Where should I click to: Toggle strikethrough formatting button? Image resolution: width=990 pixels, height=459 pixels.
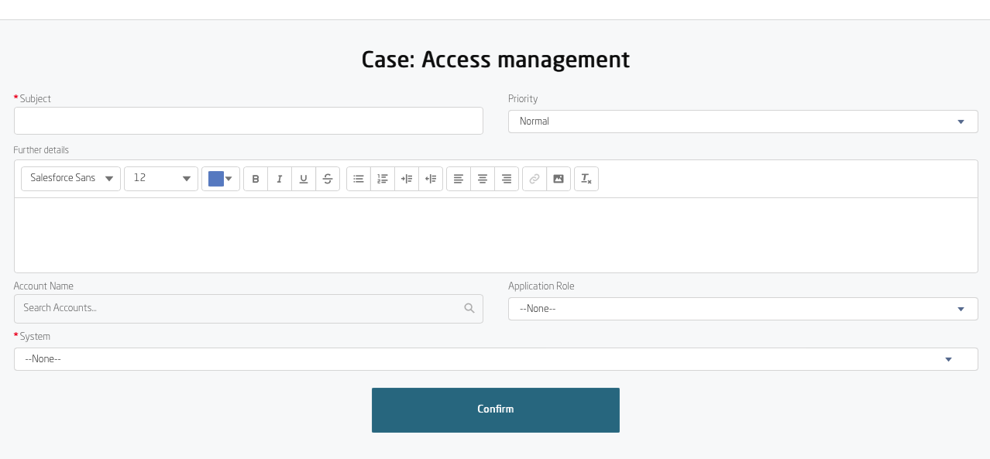coord(328,179)
